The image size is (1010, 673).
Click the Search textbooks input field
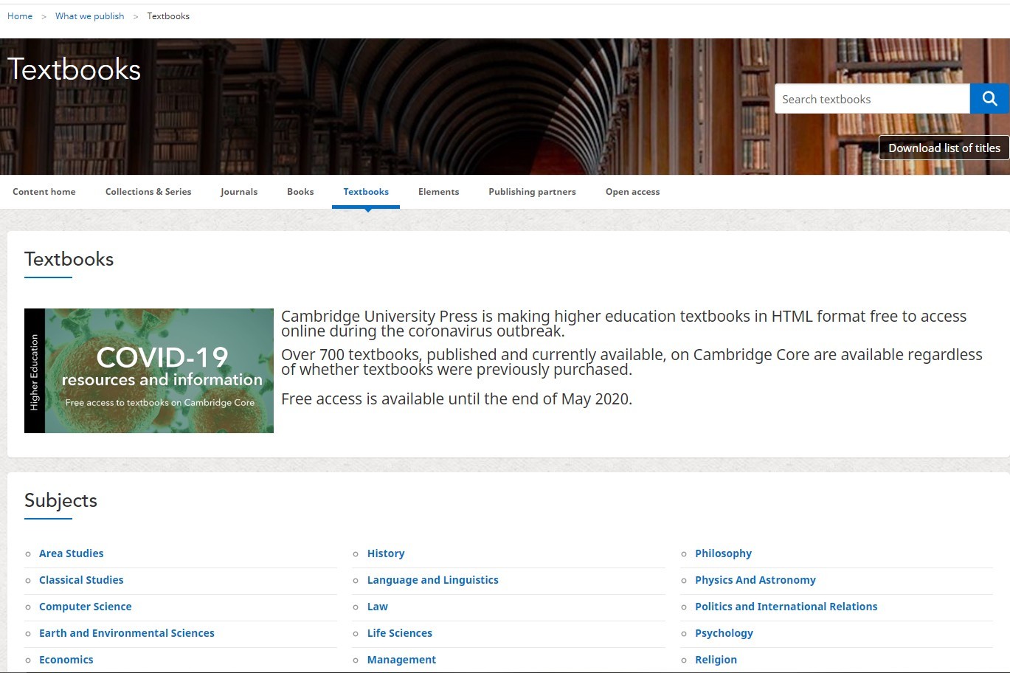[x=871, y=99]
